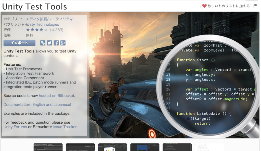Screen dimensions: 261x151
Task: Share the asset via the Twitter icon
Action: coord(49,43)
